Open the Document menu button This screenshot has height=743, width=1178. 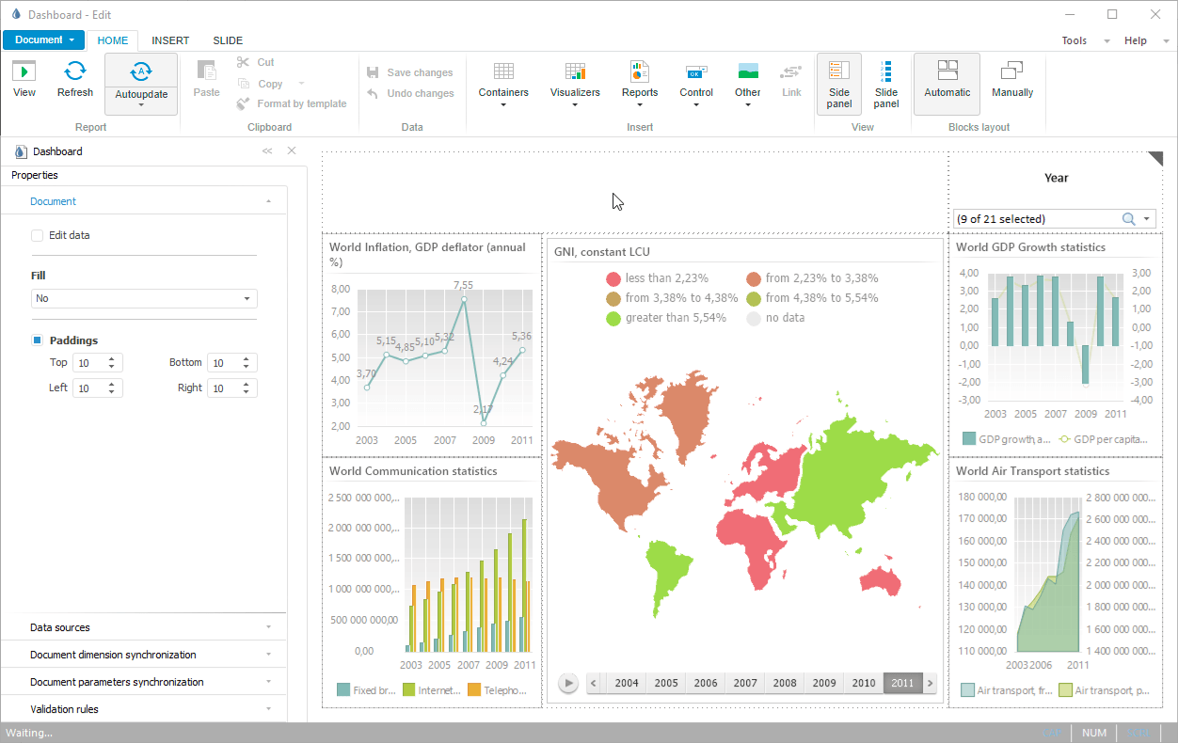(43, 40)
